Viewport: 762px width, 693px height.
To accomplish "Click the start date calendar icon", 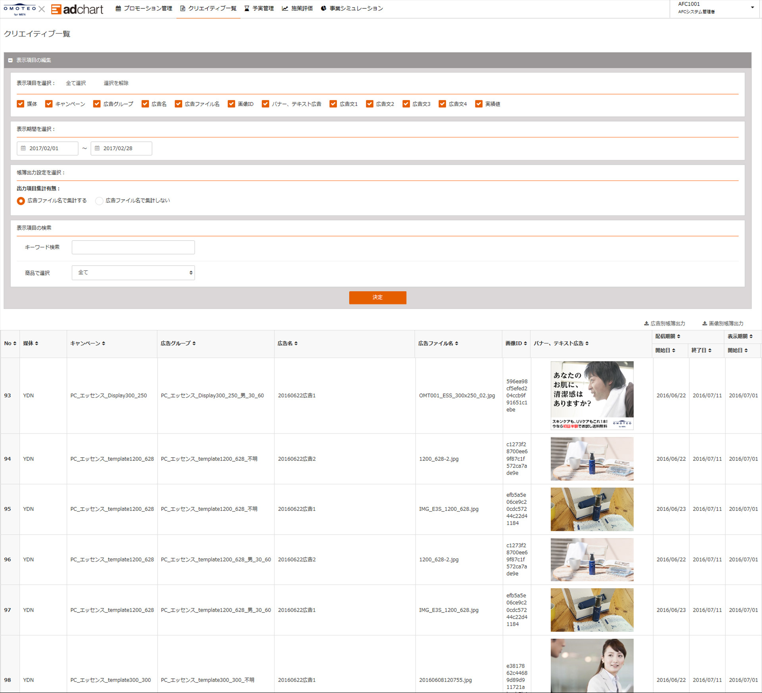I will tap(23, 148).
